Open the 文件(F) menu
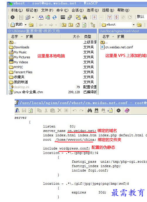Image resolution: width=147 pixels, height=202 pixels. 47,10
